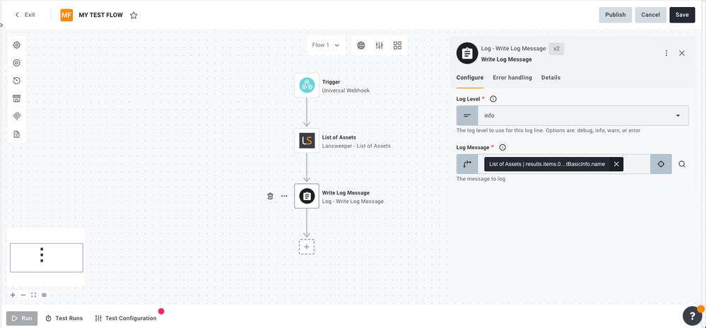Click the minimap thumbnail of the flow
This screenshot has width=706, height=328.
46,257
